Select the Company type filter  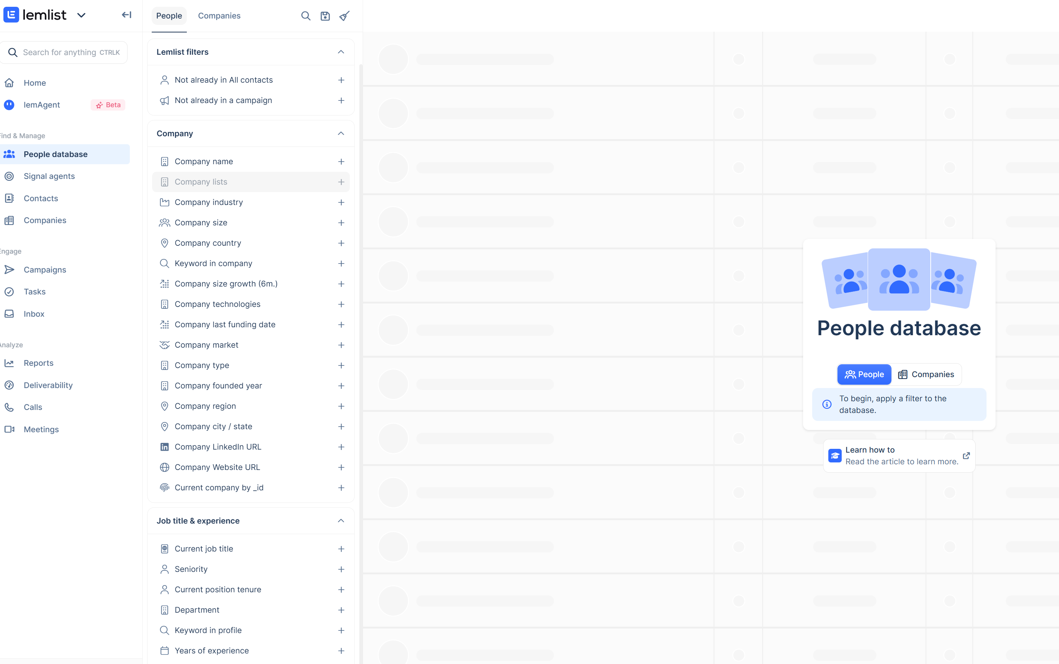click(x=251, y=365)
